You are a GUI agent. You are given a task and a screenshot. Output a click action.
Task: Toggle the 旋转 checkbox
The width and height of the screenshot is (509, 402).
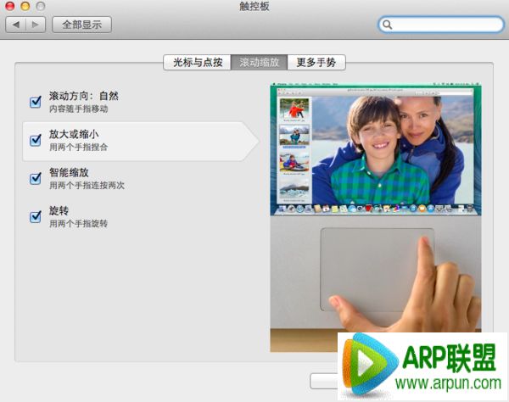36,217
